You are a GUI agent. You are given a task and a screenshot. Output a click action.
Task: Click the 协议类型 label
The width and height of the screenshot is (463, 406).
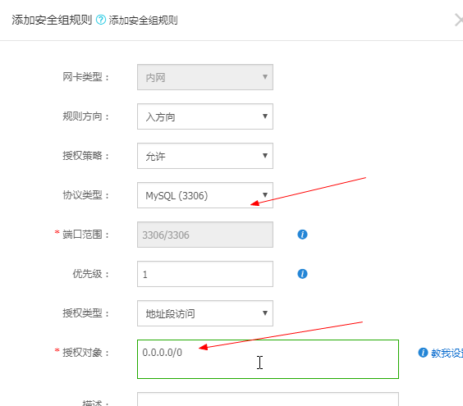pyautogui.click(x=86, y=195)
